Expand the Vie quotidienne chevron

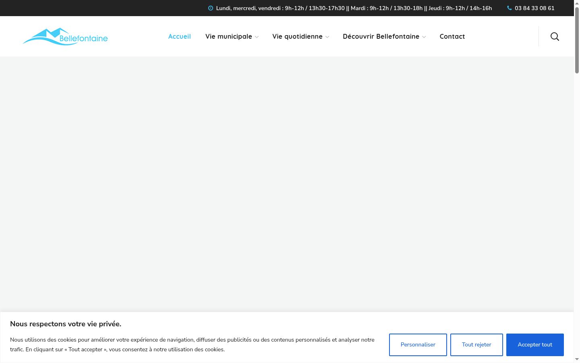tap(327, 37)
